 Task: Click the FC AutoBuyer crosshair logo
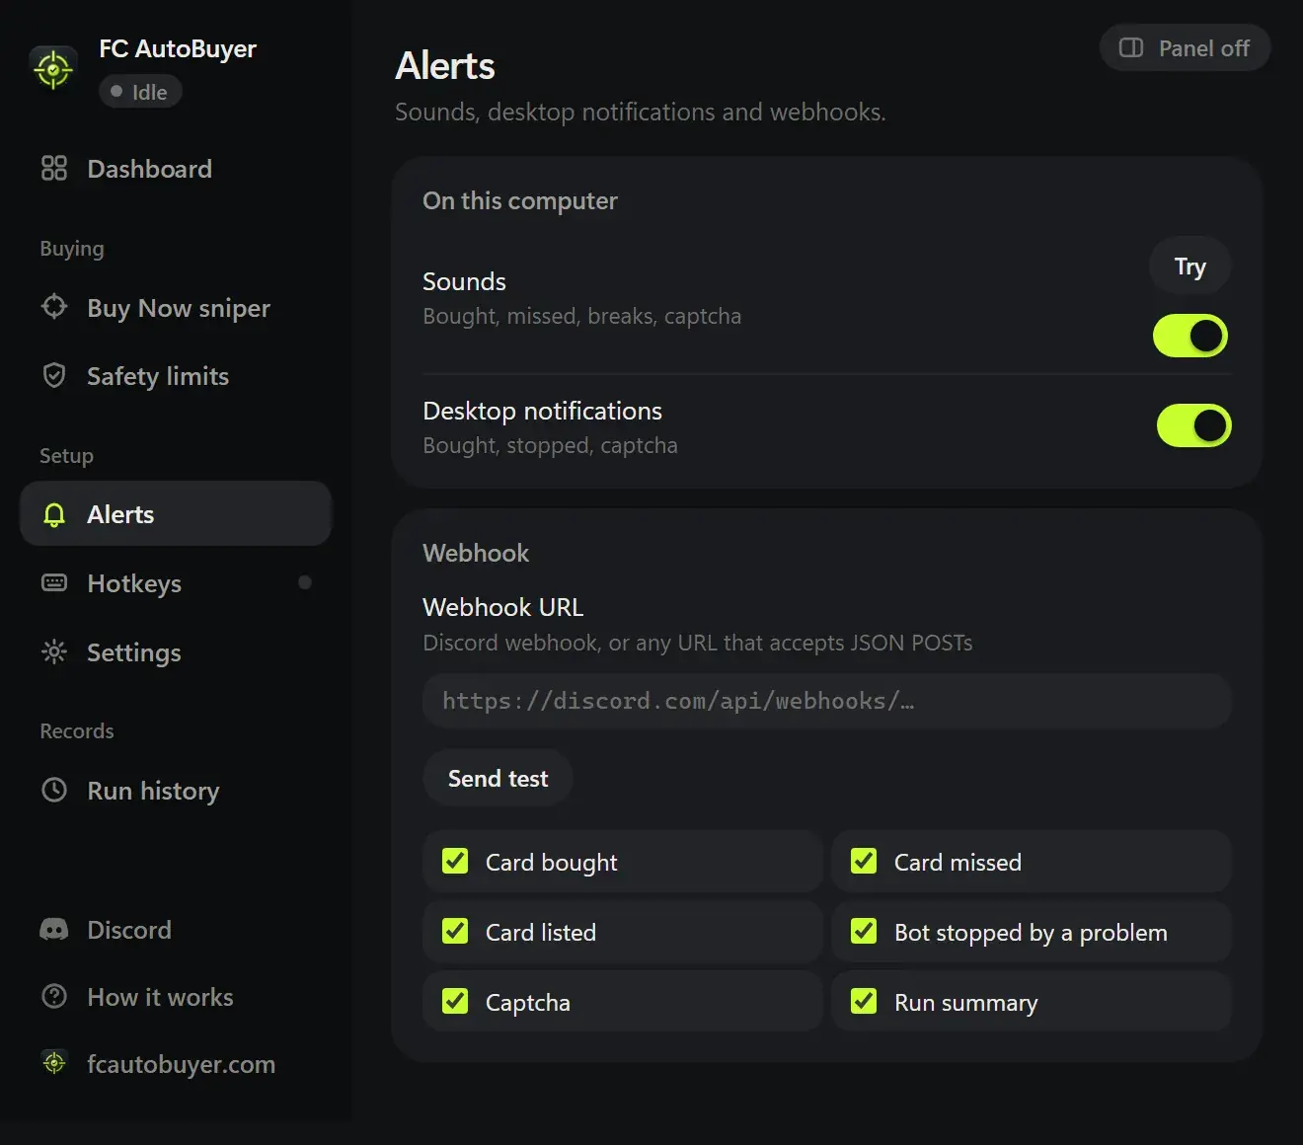click(53, 69)
